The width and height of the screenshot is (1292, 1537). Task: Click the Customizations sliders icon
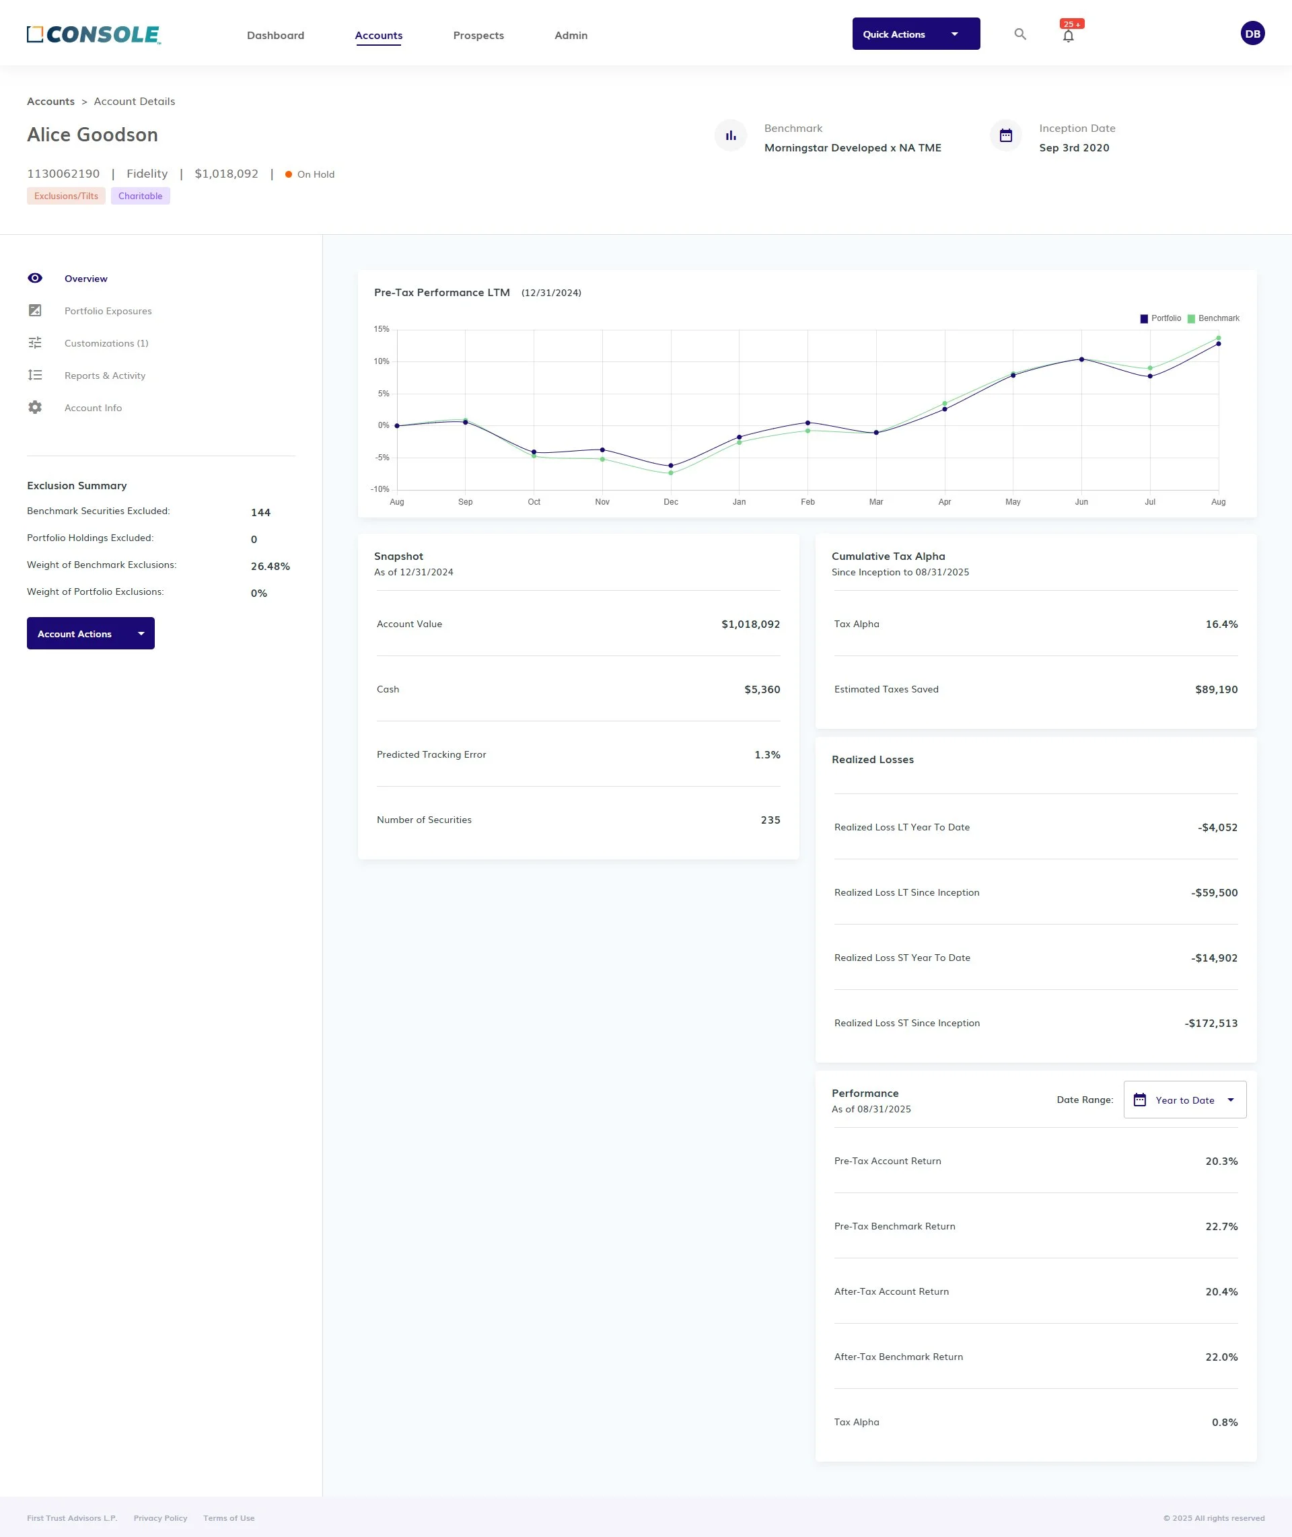35,343
